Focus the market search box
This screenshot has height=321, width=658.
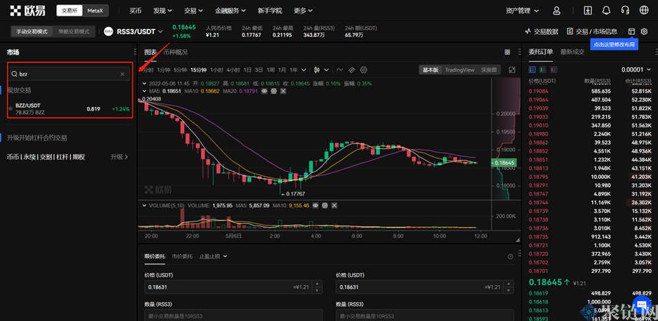pos(69,74)
